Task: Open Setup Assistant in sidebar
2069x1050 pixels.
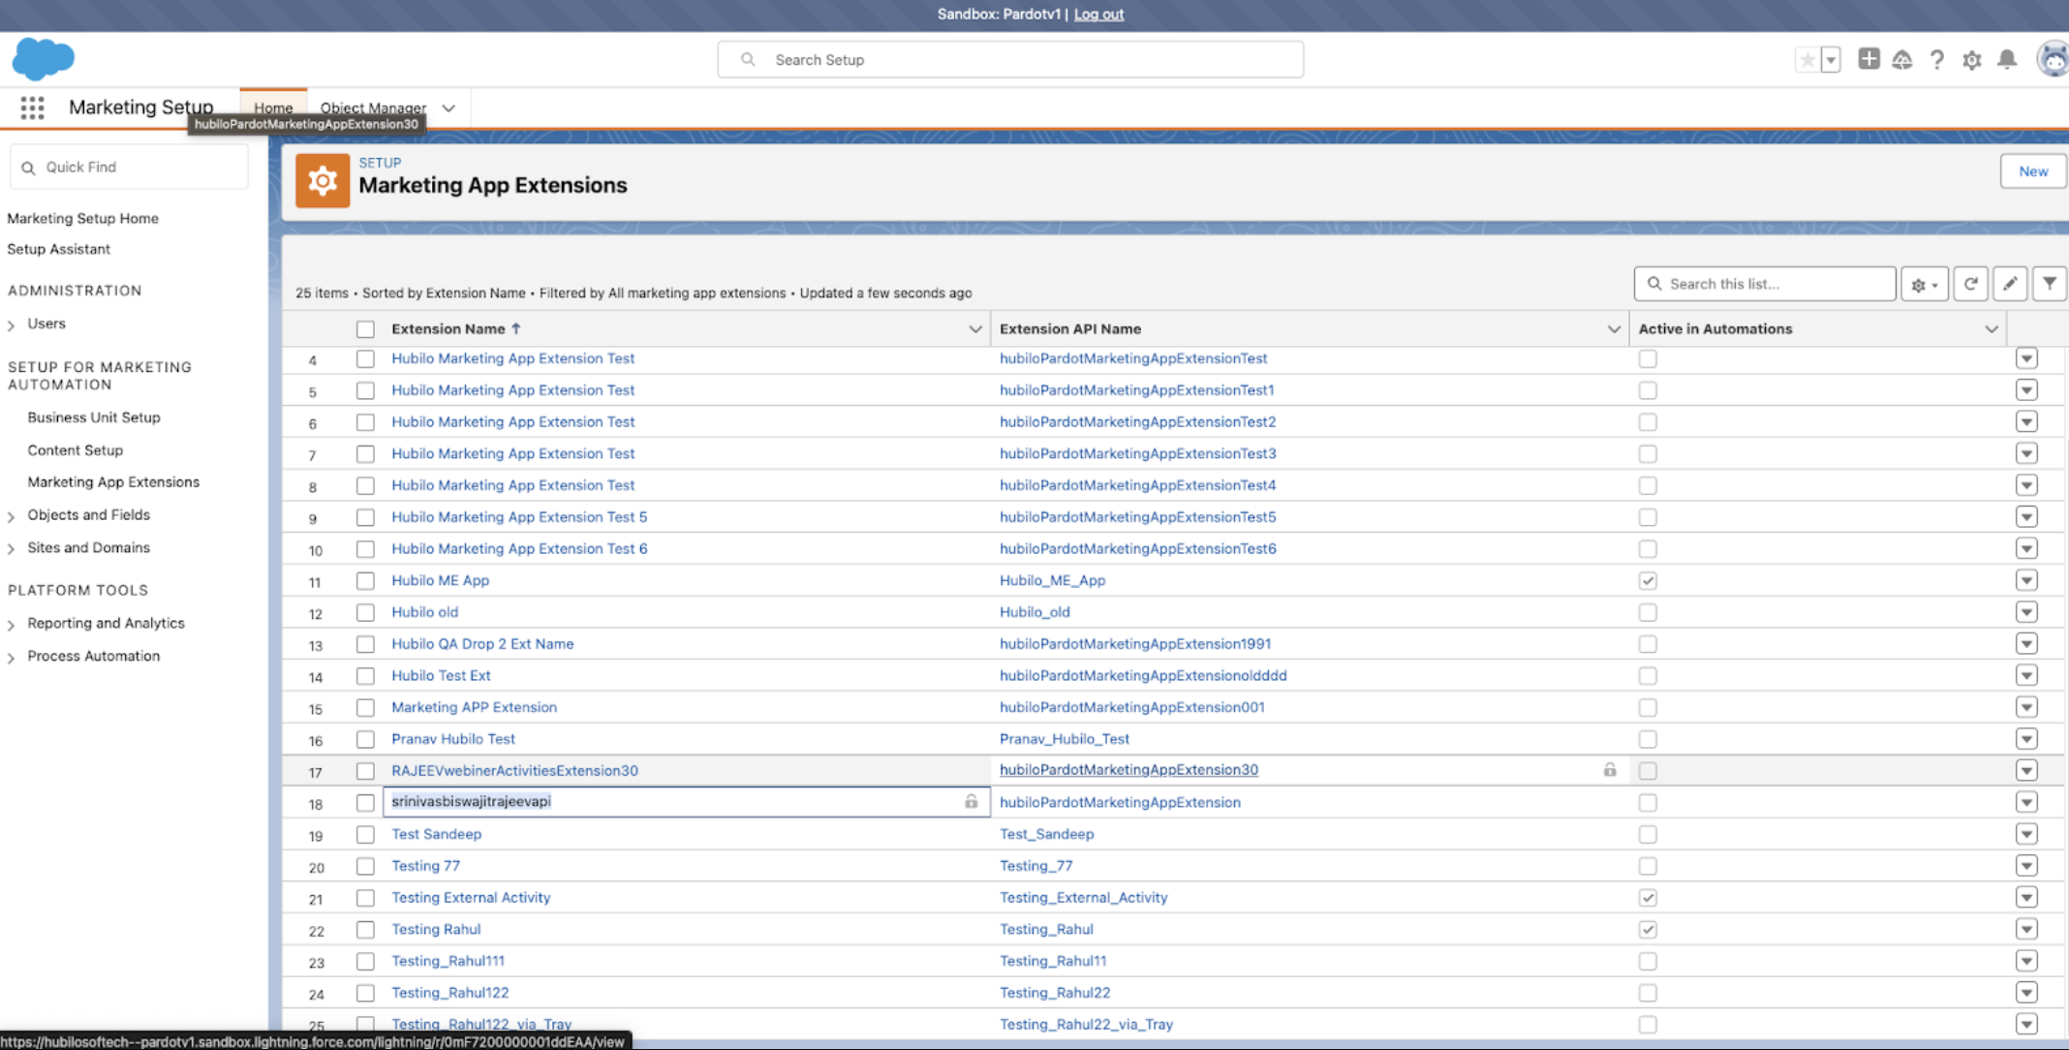Action: [x=58, y=249]
